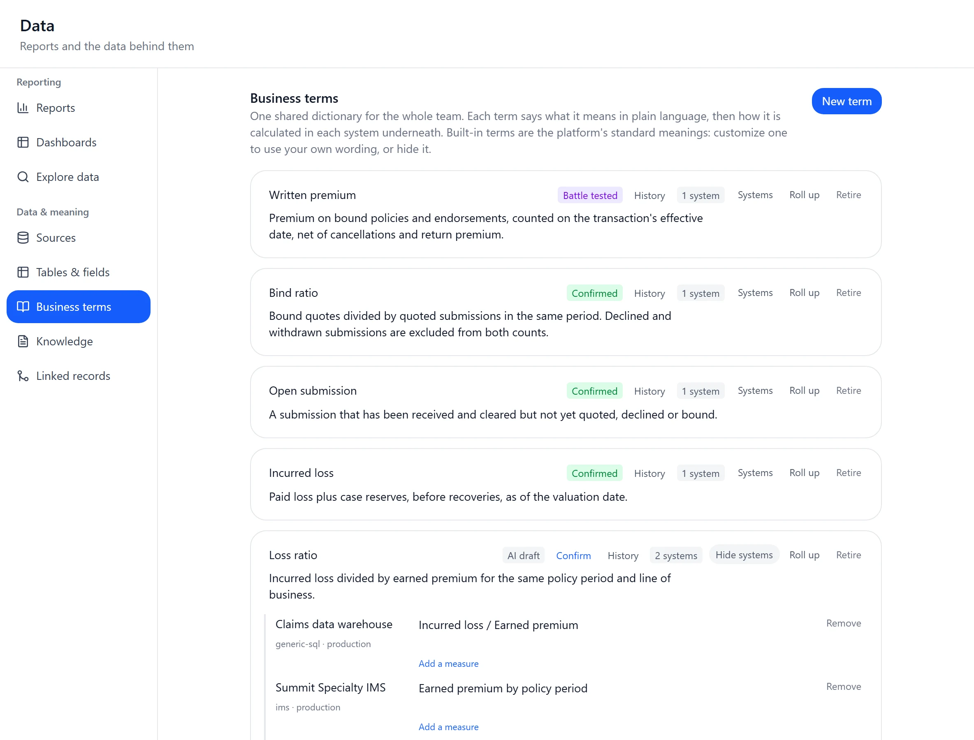The height and width of the screenshot is (740, 974).
Task: Show Systems for Incurred loss
Action: pyautogui.click(x=755, y=473)
